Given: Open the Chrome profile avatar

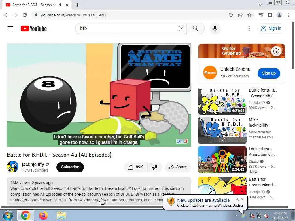Looking at the screenshot, I should (x=279, y=15).
